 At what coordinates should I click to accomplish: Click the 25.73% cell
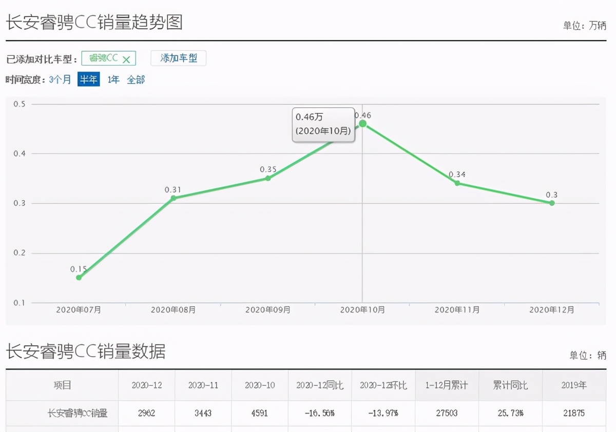pos(510,413)
